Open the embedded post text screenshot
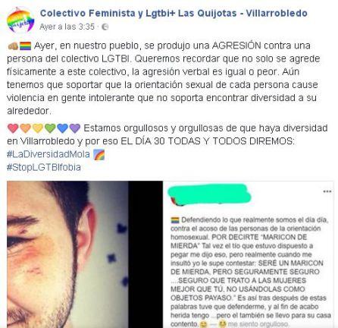This screenshot has width=338, height=328. pyautogui.click(x=249, y=254)
